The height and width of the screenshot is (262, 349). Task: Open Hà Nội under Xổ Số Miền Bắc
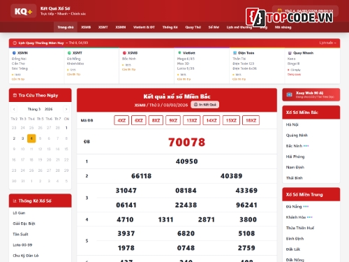click(x=292, y=124)
